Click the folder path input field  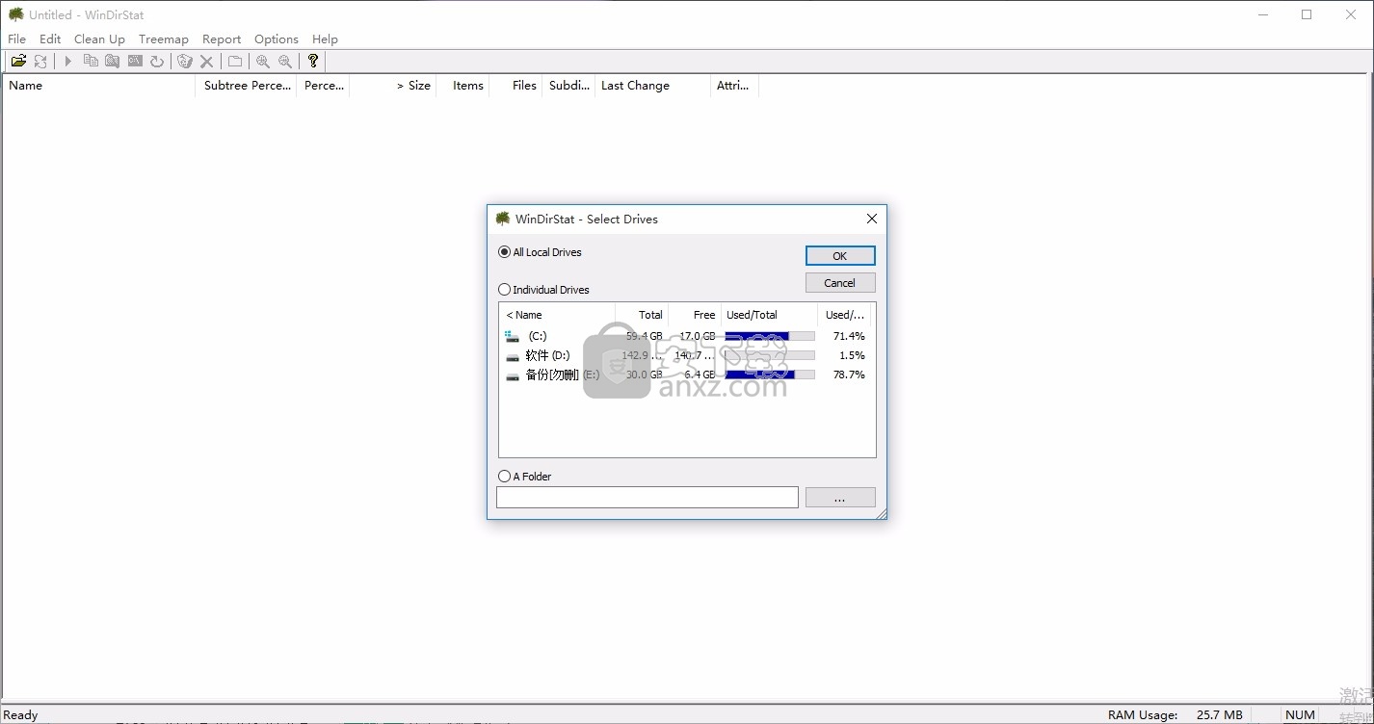coord(647,498)
